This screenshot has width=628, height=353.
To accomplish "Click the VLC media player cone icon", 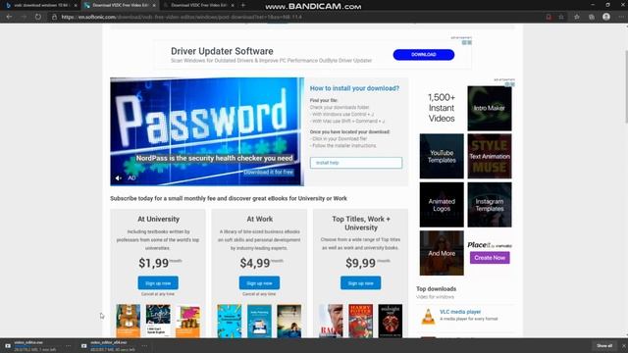I will [428, 317].
